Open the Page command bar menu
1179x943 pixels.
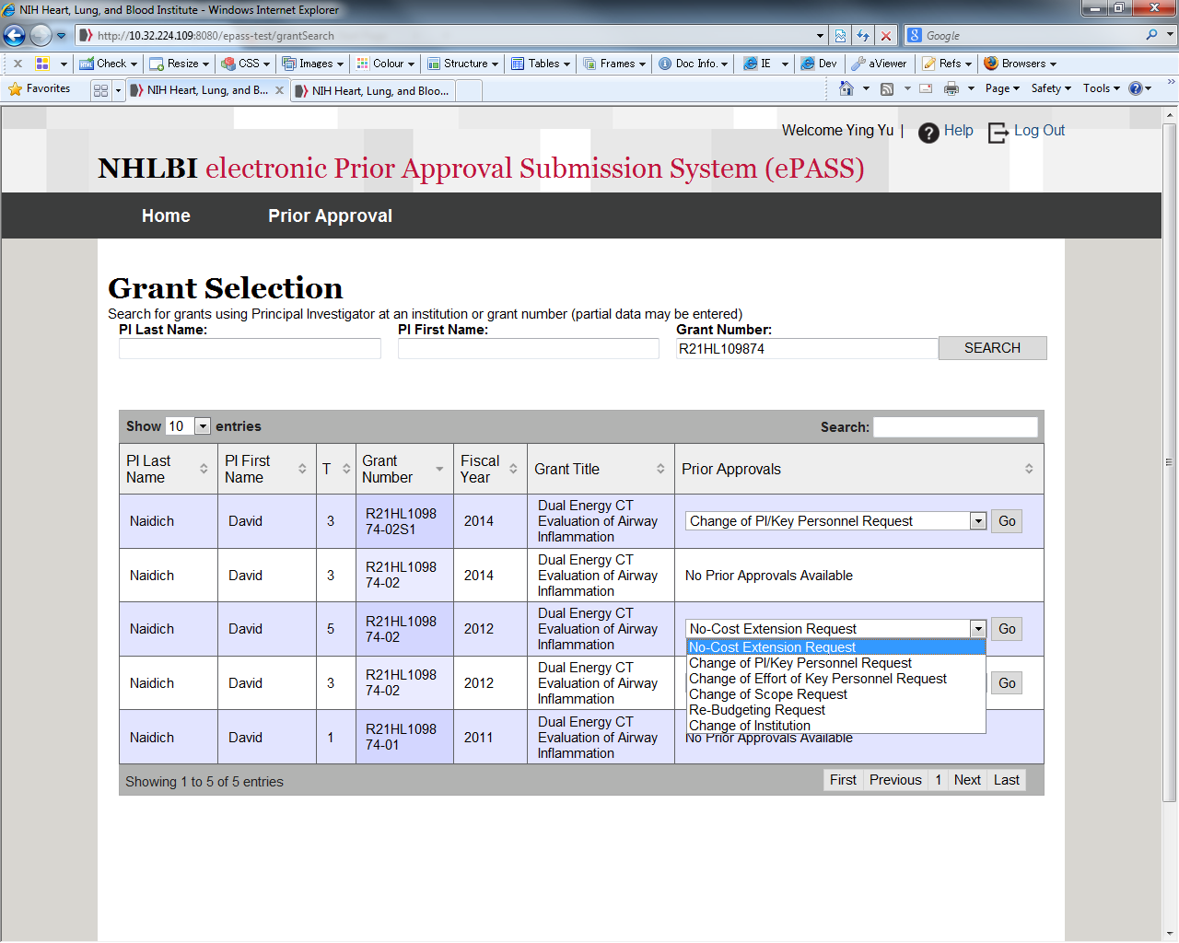pyautogui.click(x=1002, y=88)
